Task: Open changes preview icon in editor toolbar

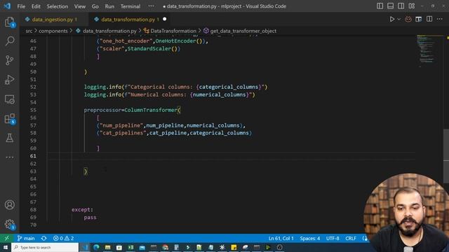Action: point(418,19)
